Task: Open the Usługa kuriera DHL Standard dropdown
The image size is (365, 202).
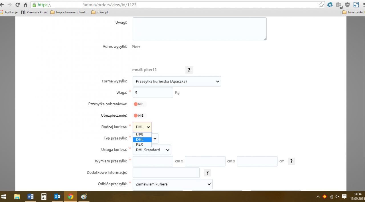Action: pos(152,150)
